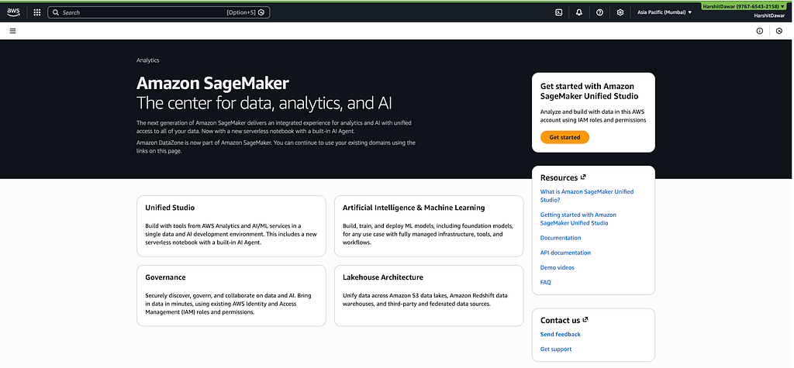
Task: Open the Lakehouse Architecture card
Action: point(429,296)
